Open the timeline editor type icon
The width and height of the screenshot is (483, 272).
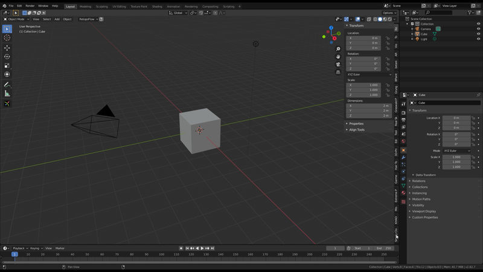[6, 248]
